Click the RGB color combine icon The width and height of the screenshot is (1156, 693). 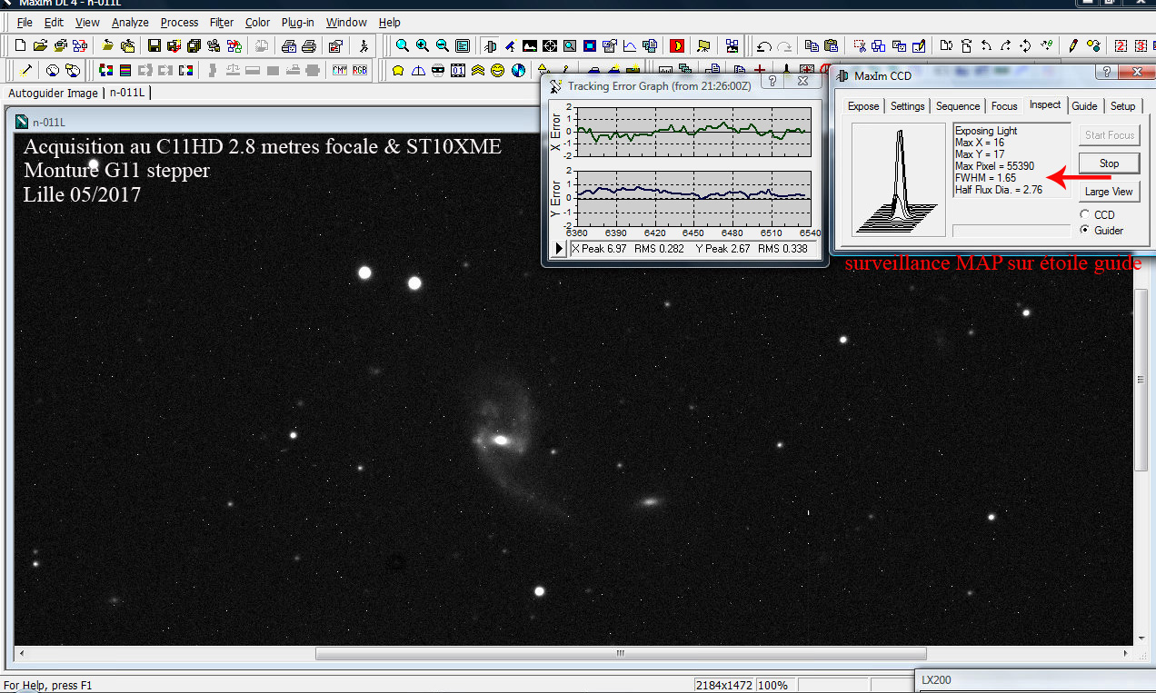point(361,70)
